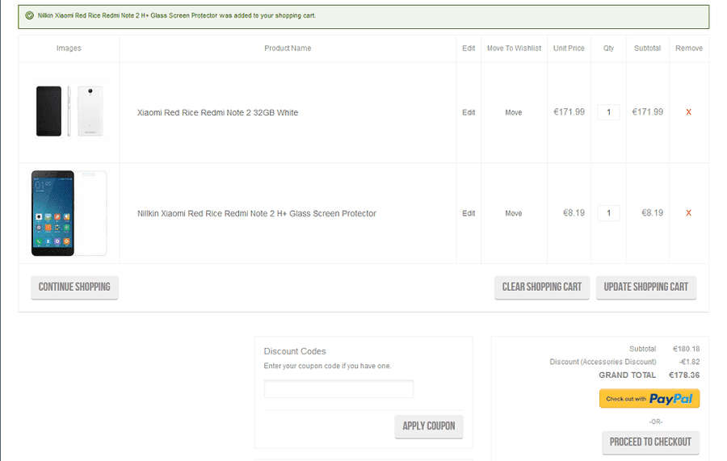
Task: Move Xiaomi Redmi Note 2 to wishlist
Action: 513,112
